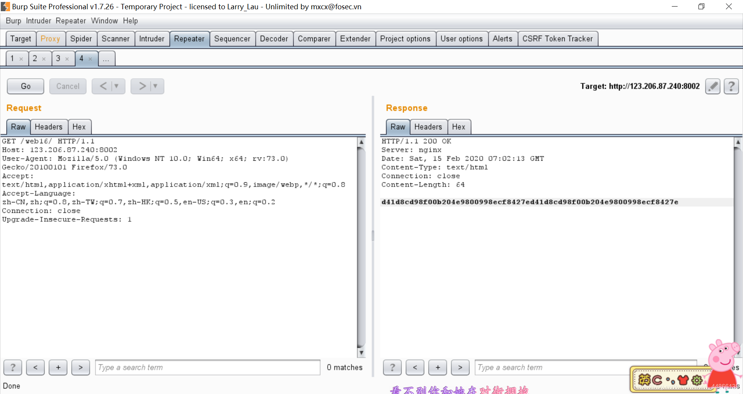This screenshot has width=743, height=394.
Task: Open the Intruder menu in the menu bar
Action: pos(39,21)
